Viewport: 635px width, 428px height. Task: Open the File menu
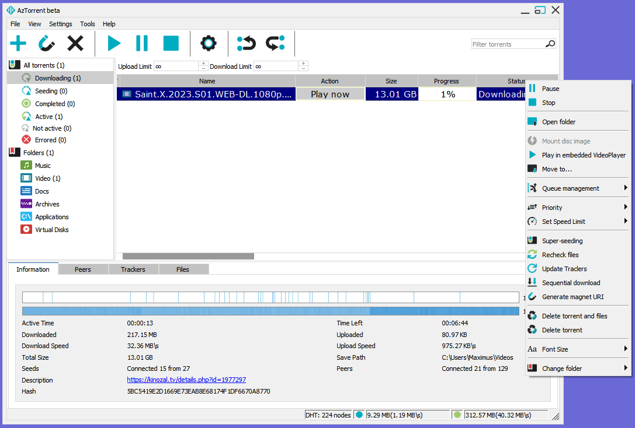pyautogui.click(x=15, y=24)
